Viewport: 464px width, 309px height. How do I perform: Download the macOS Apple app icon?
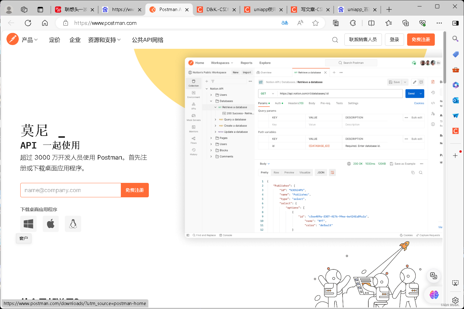click(x=51, y=224)
